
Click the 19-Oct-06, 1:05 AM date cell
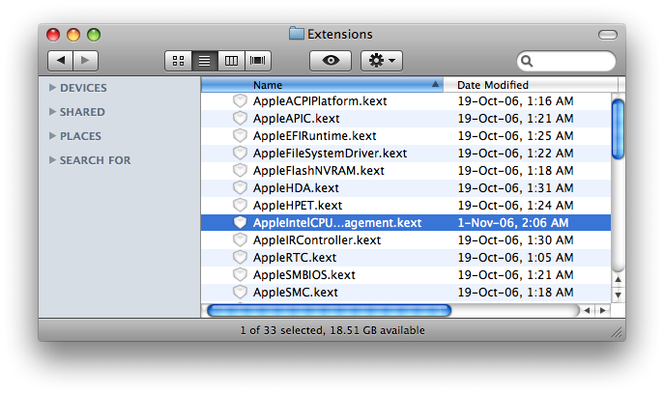coord(516,257)
